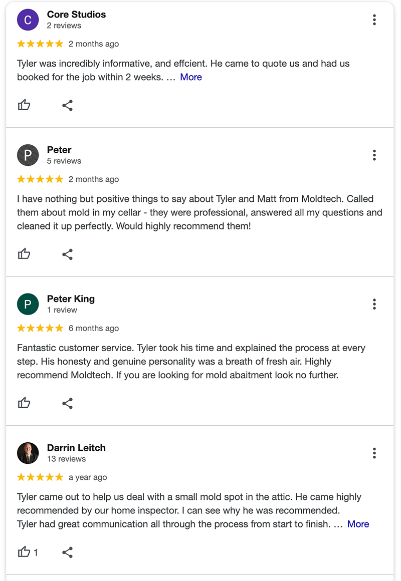Click More on Darrin Leitch's review
Screen dimensions: 401x581
pos(358,524)
